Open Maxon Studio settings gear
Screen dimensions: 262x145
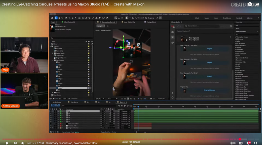173,98
